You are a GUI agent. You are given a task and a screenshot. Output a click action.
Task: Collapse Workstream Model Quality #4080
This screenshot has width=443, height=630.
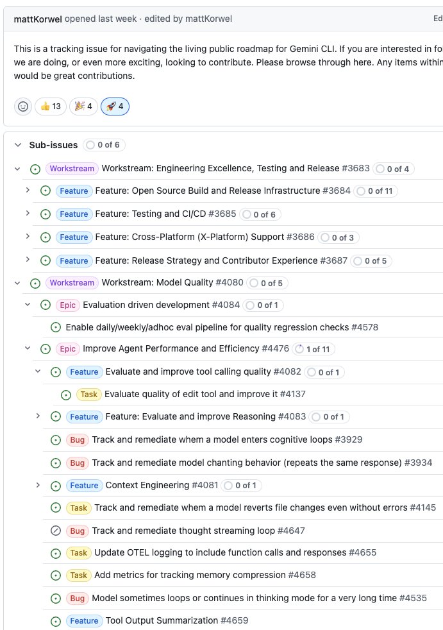(17, 283)
